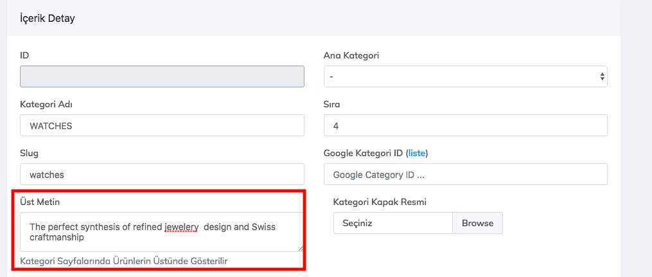
Task: Click the Sıra label text
Action: 332,104
